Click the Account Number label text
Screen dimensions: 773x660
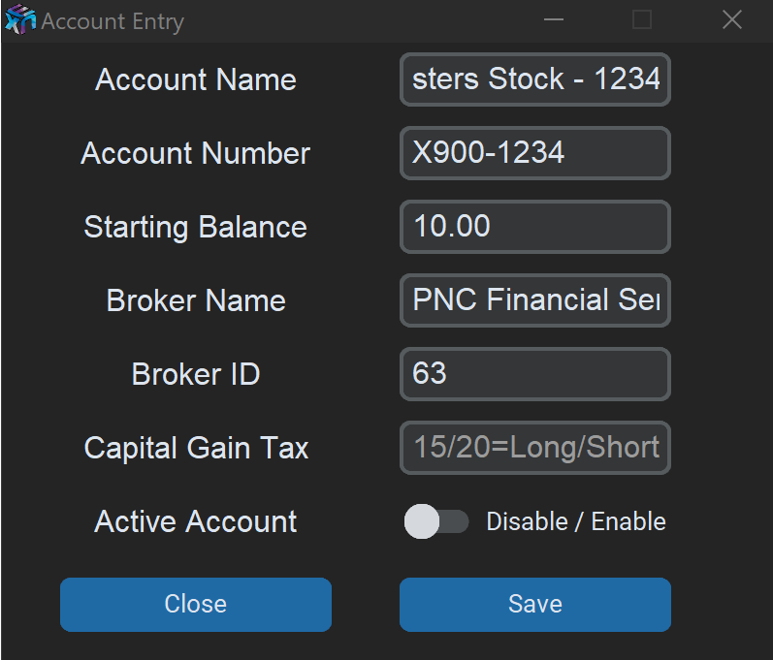coord(196,153)
